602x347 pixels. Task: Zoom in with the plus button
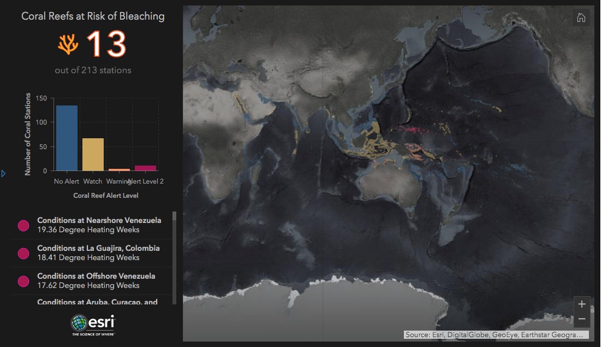pos(582,304)
